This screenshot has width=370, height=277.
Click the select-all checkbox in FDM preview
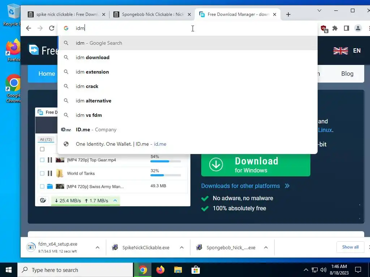42,149
